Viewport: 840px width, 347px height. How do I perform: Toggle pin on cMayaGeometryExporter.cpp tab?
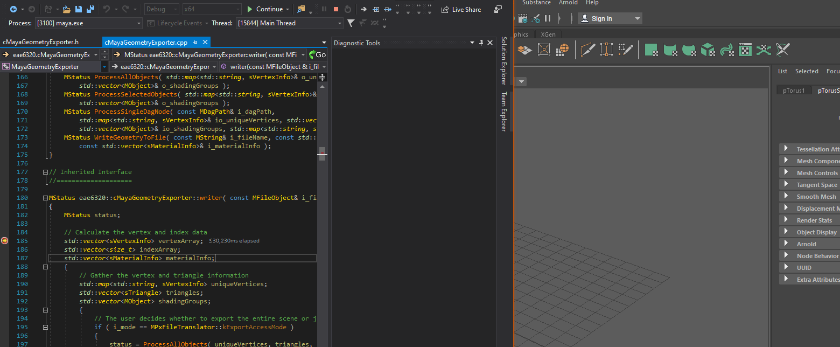click(195, 42)
